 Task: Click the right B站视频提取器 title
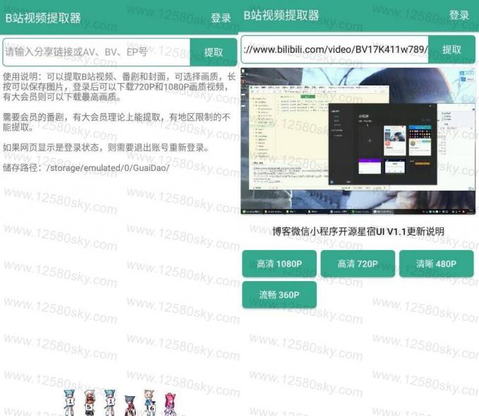pos(281,16)
